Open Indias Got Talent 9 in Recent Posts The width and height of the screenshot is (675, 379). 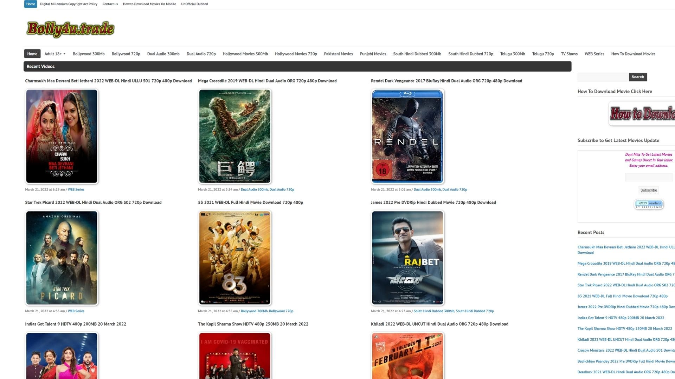click(621, 318)
